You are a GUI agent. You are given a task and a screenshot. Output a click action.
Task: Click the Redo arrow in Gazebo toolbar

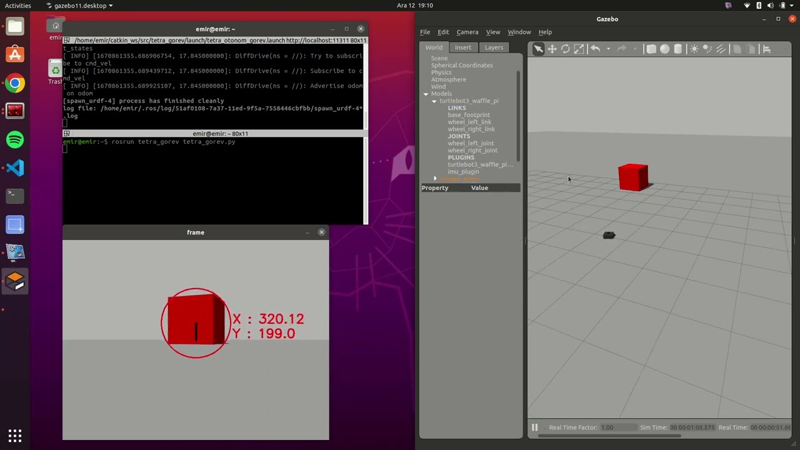pyautogui.click(x=621, y=49)
